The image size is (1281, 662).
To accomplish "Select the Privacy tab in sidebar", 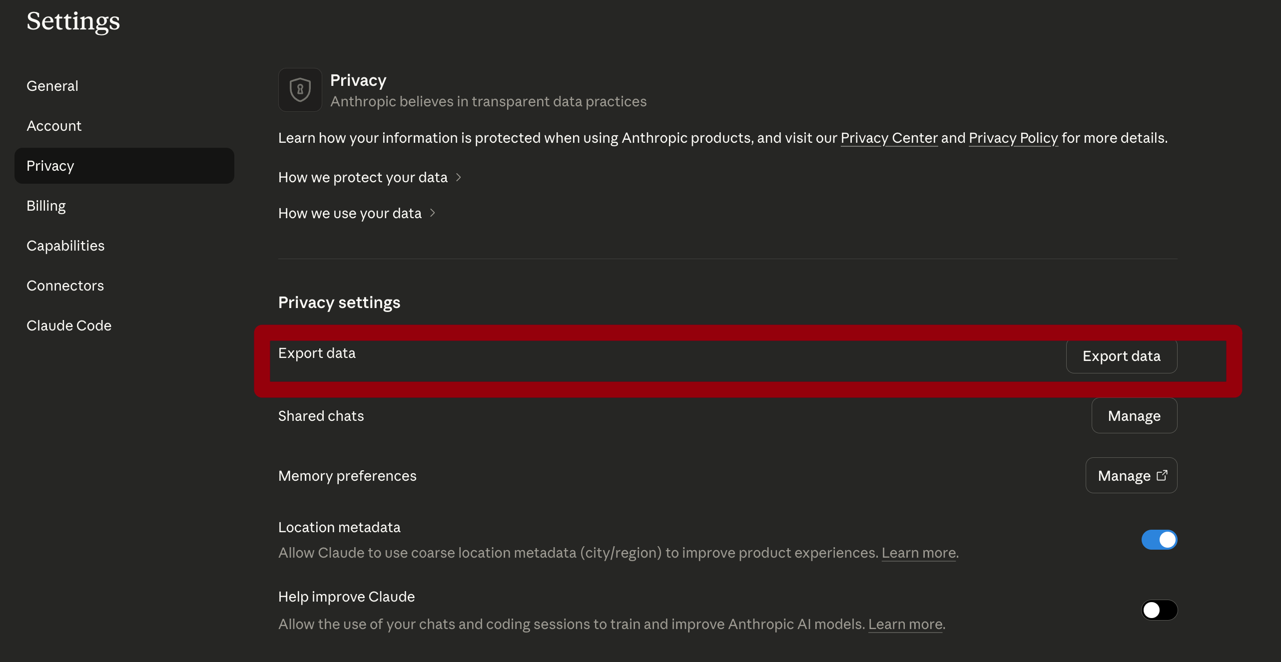I will [x=50, y=166].
